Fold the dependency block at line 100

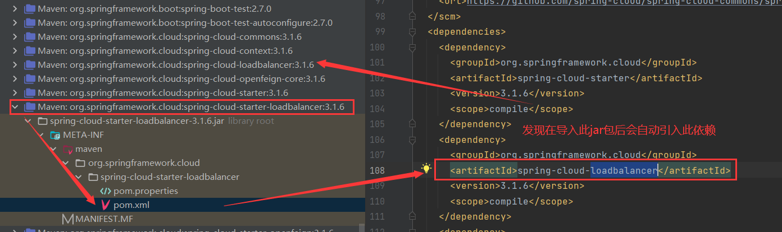[413, 48]
